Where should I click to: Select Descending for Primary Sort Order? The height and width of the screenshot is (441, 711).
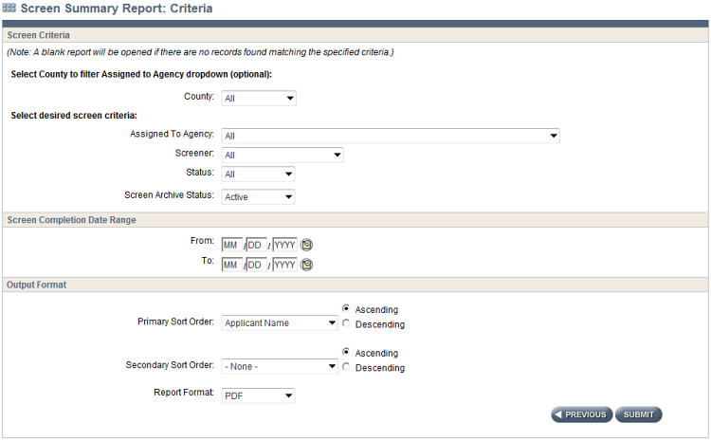tap(347, 324)
